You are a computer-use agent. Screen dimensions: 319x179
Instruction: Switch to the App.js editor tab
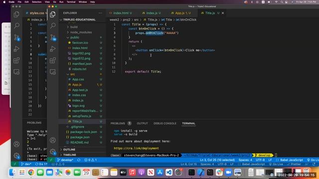[x=180, y=13]
